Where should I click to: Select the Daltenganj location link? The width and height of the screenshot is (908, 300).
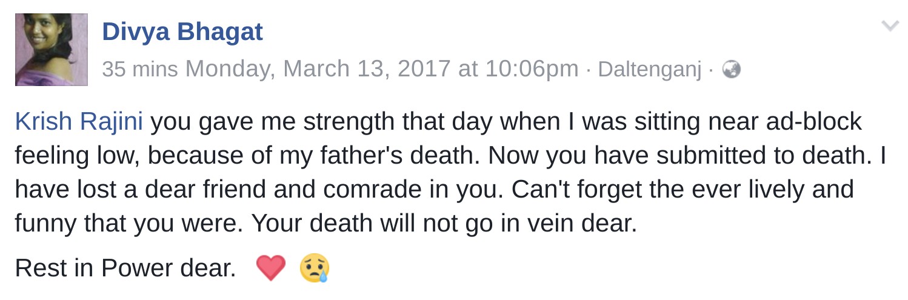(649, 70)
